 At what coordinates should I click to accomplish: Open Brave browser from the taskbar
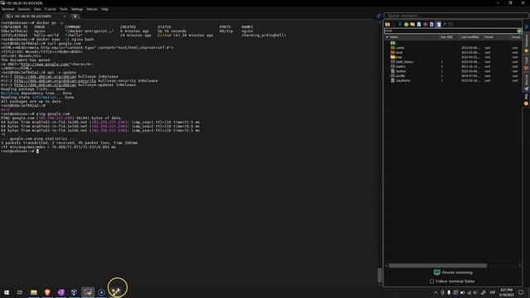click(x=47, y=292)
